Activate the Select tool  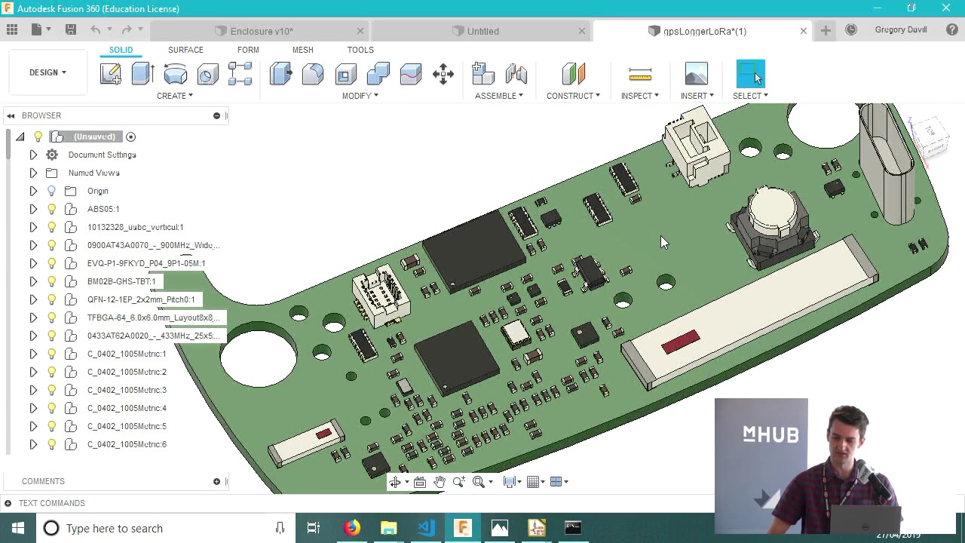click(750, 74)
